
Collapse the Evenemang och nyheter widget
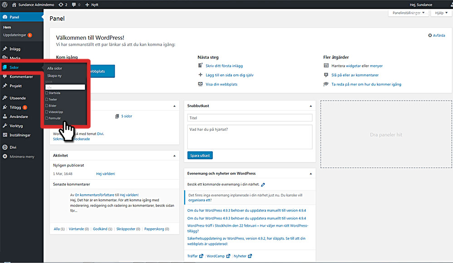[x=310, y=174]
